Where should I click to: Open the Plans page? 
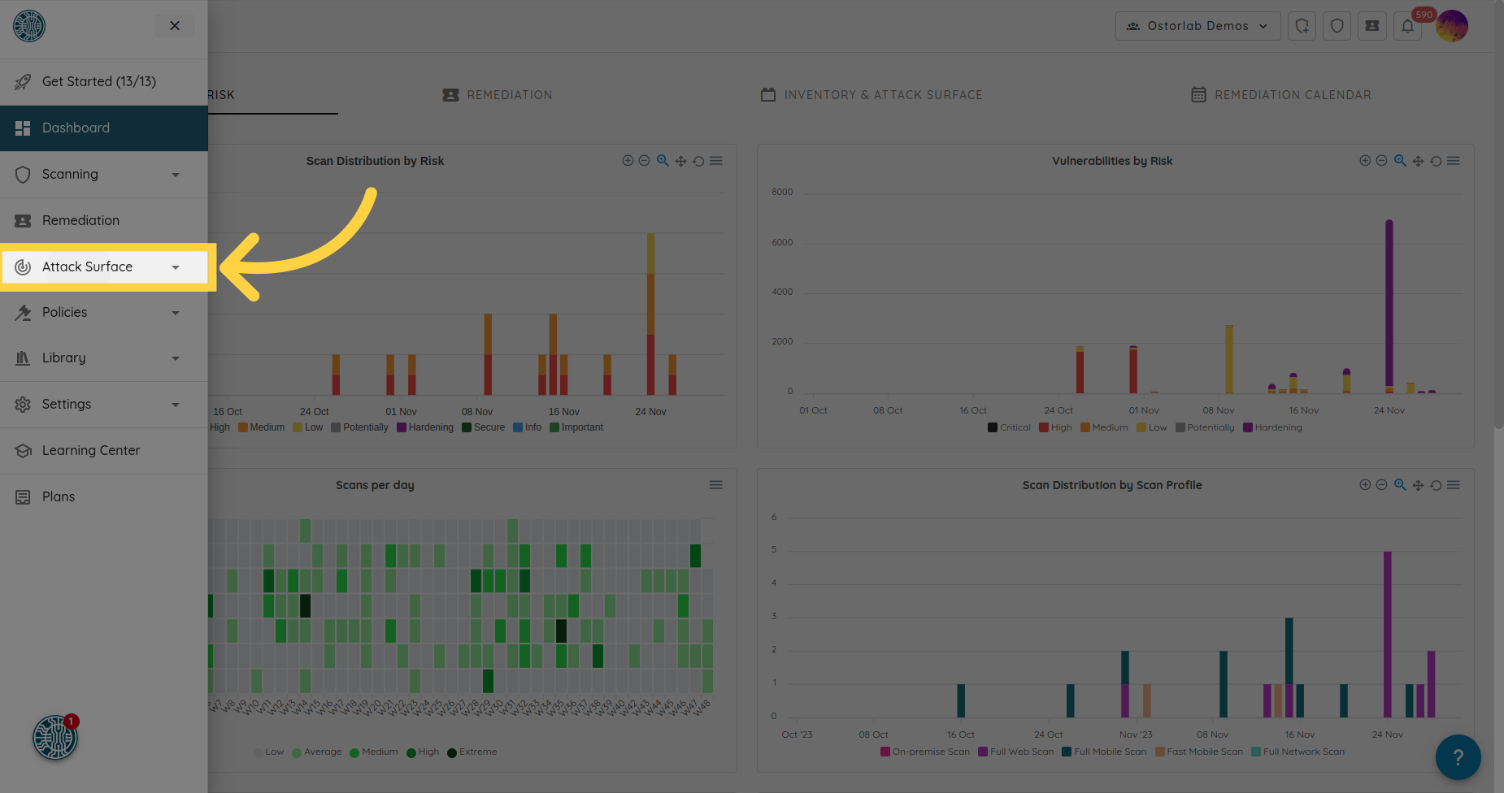point(104,497)
